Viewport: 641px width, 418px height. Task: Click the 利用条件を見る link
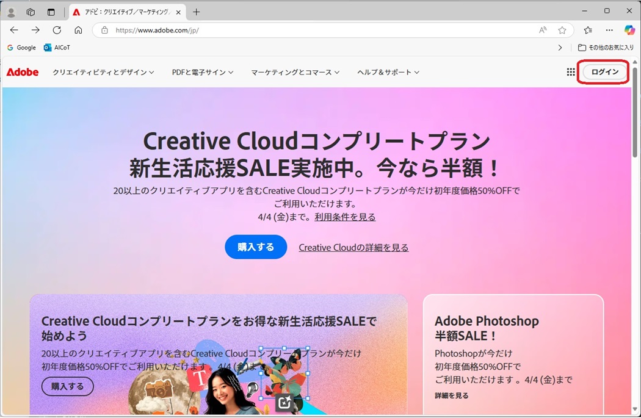click(x=345, y=217)
